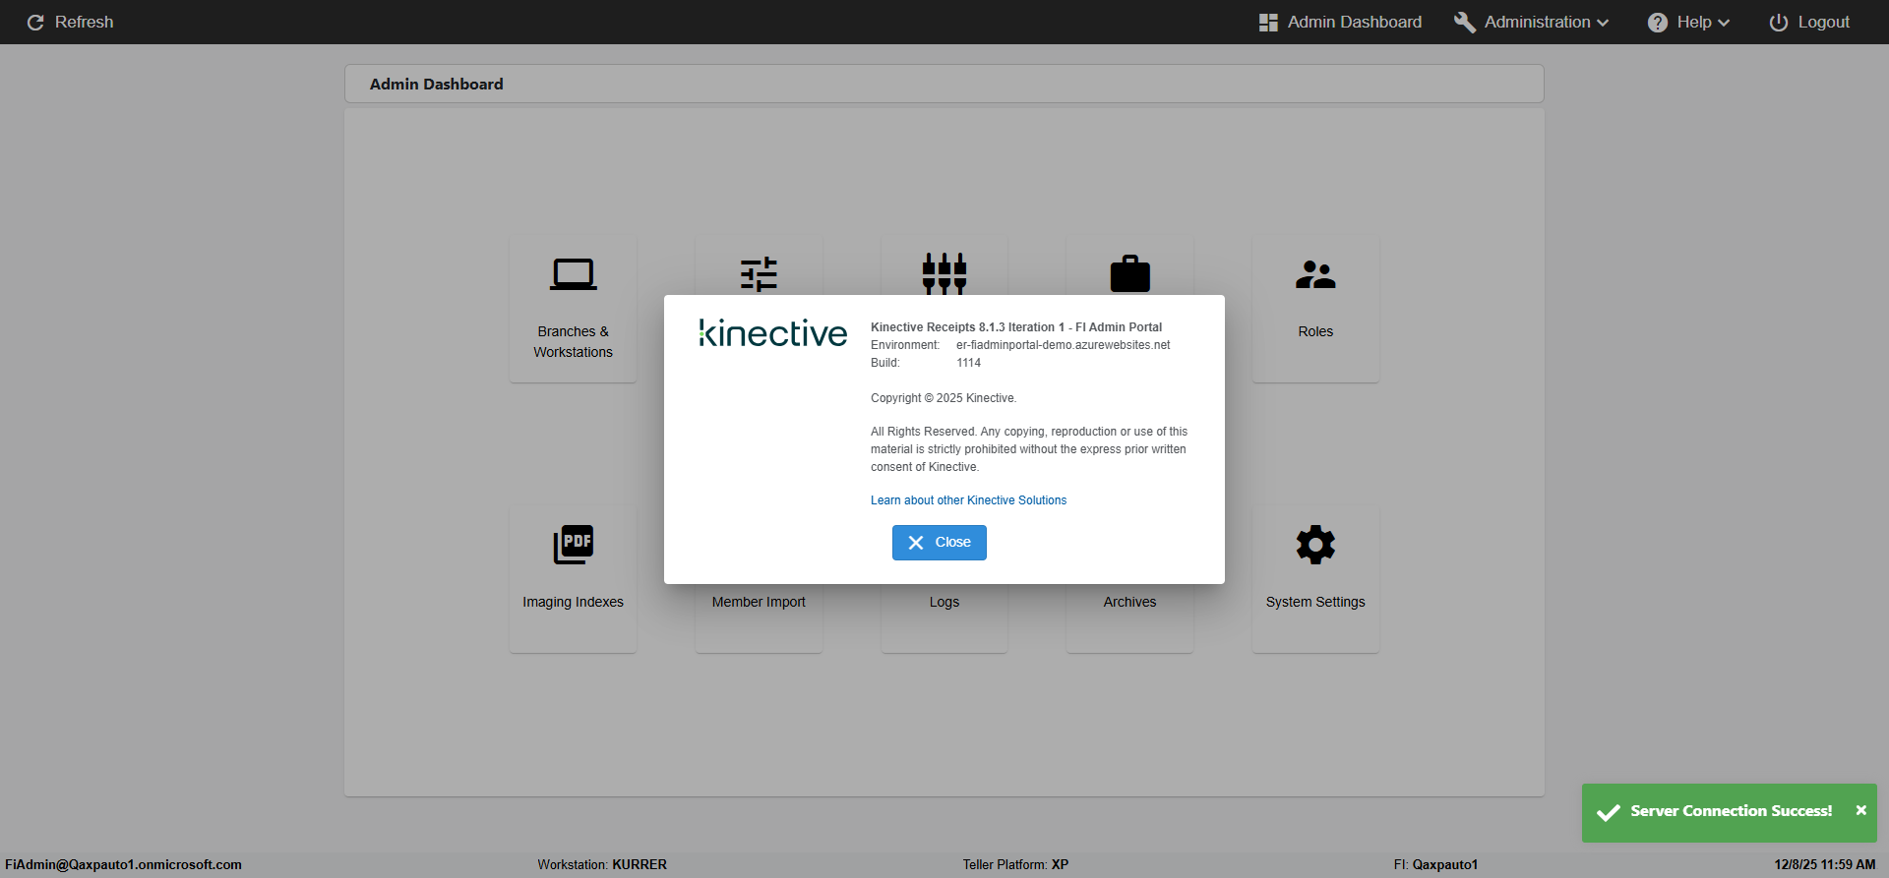Click the Refresh circular arrow icon
This screenshot has width=1889, height=878.
(35, 23)
